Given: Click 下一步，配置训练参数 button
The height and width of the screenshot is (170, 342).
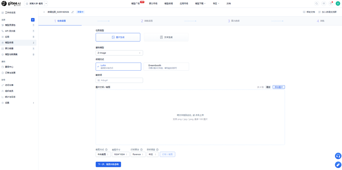Looking at the screenshot, I should [108, 164].
